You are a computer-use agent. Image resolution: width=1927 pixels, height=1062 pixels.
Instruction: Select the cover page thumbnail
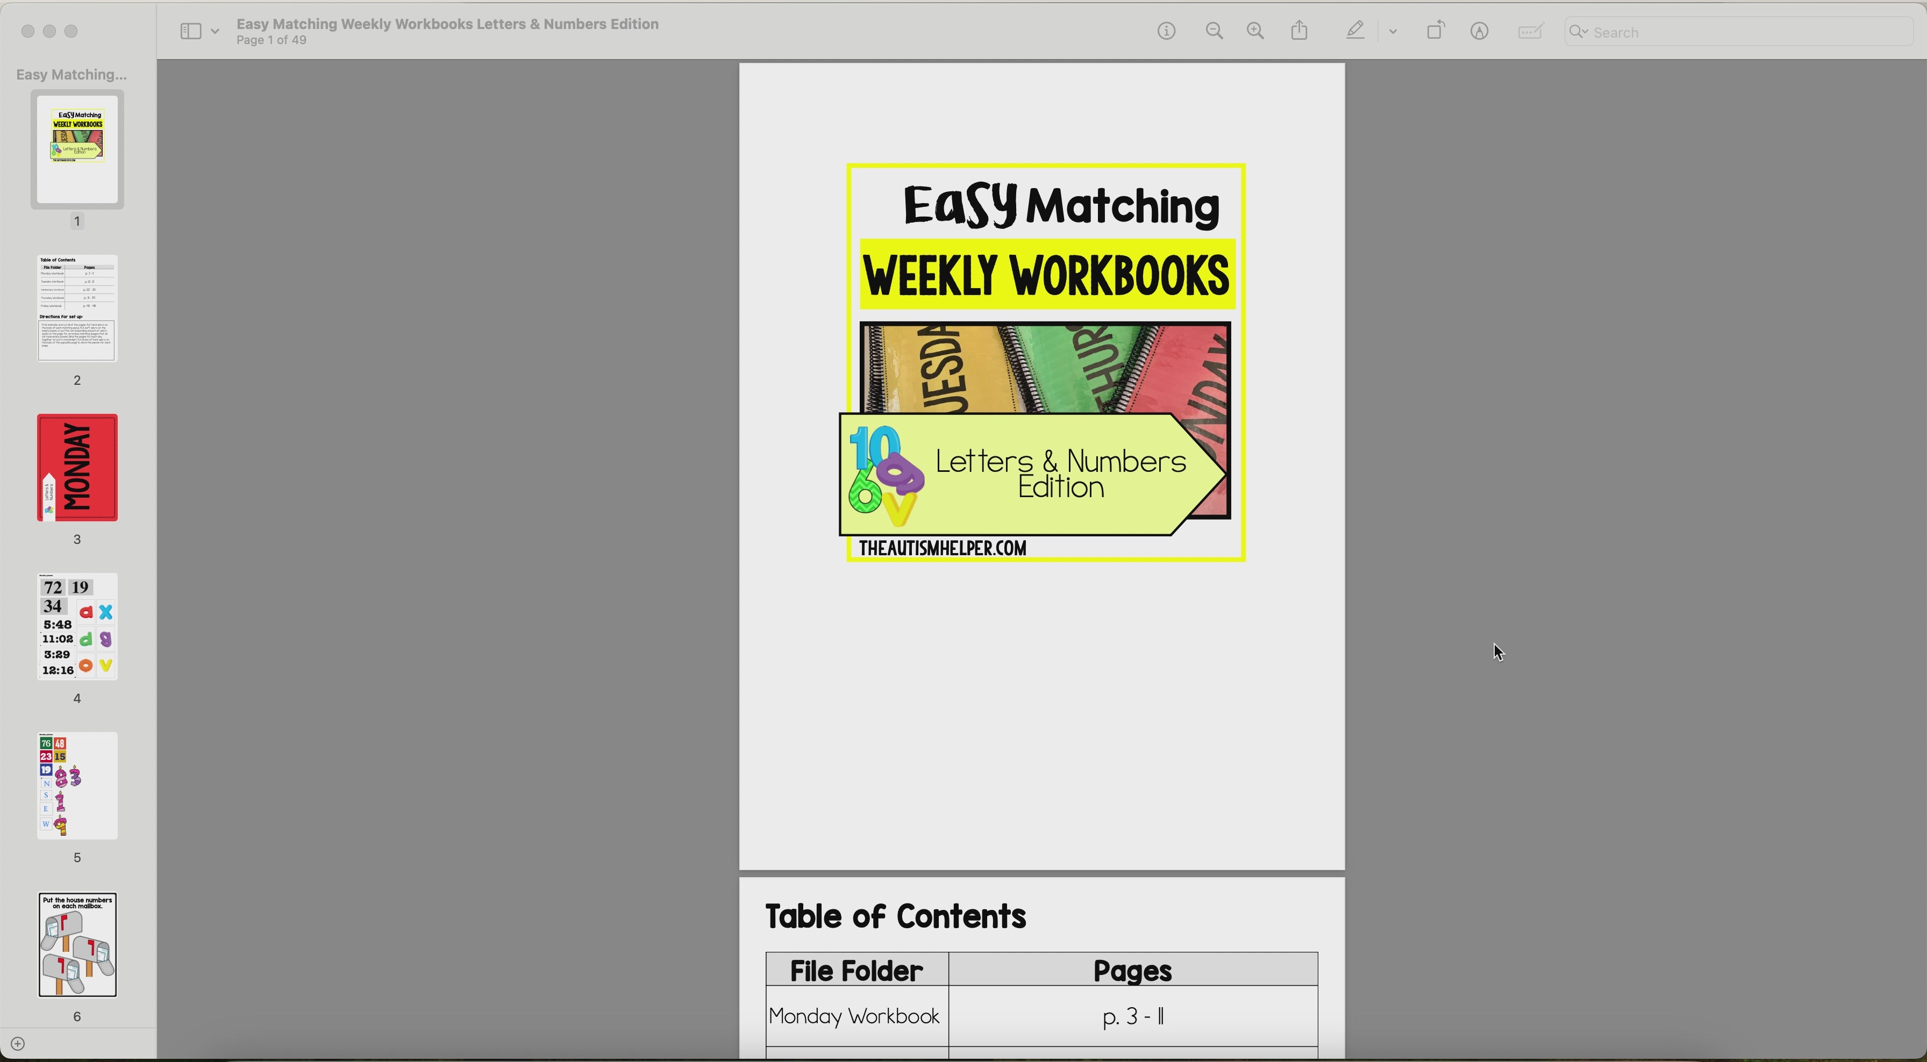pyautogui.click(x=76, y=149)
